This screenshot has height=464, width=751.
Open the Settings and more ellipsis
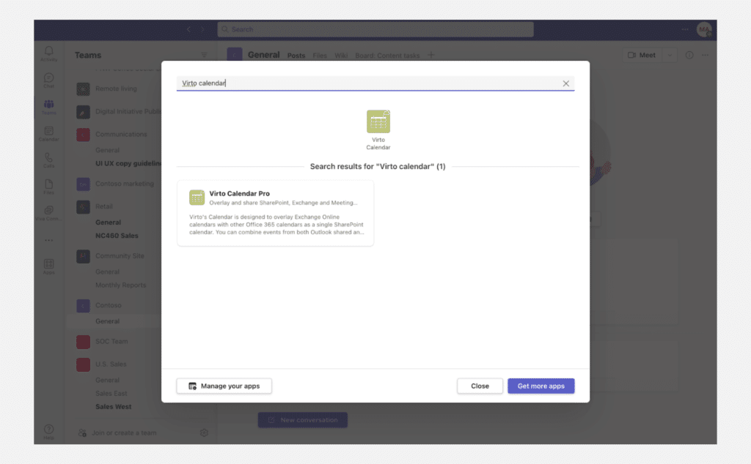click(x=685, y=29)
